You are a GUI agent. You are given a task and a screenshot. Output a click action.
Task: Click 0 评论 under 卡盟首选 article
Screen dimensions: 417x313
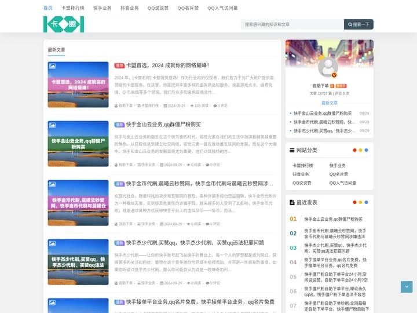pos(221,105)
